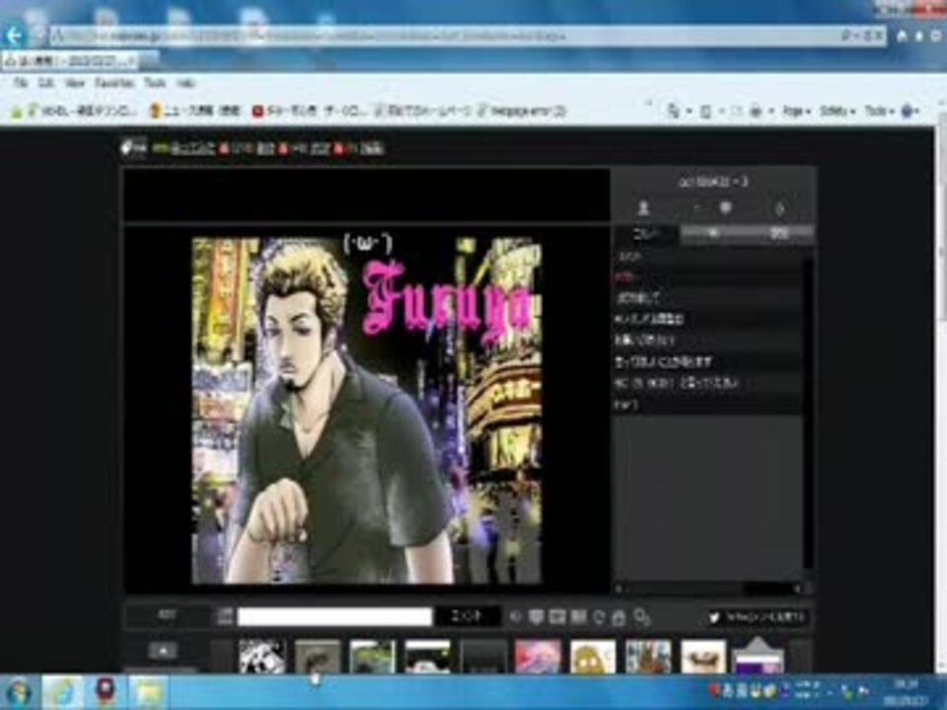Click the rightmost icon in player controls row
The height and width of the screenshot is (710, 947).
tap(642, 617)
